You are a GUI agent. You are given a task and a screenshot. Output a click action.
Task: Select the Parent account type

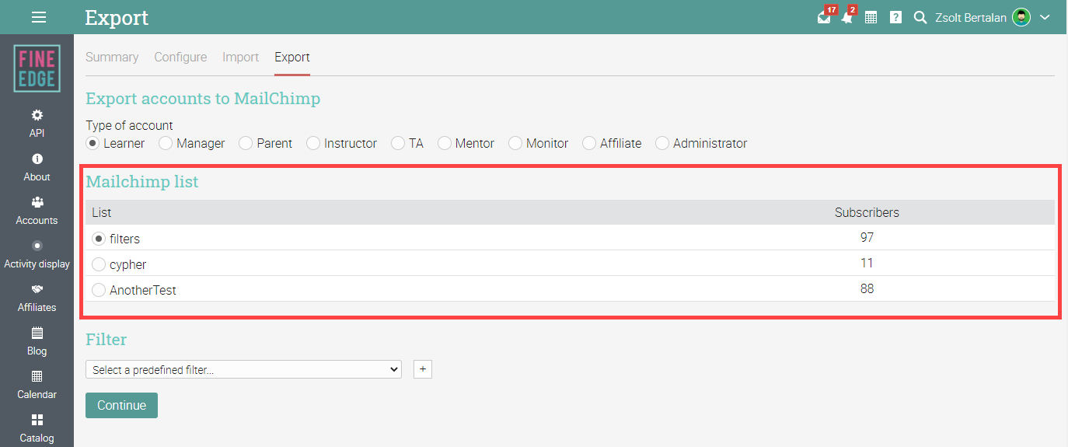coord(246,143)
